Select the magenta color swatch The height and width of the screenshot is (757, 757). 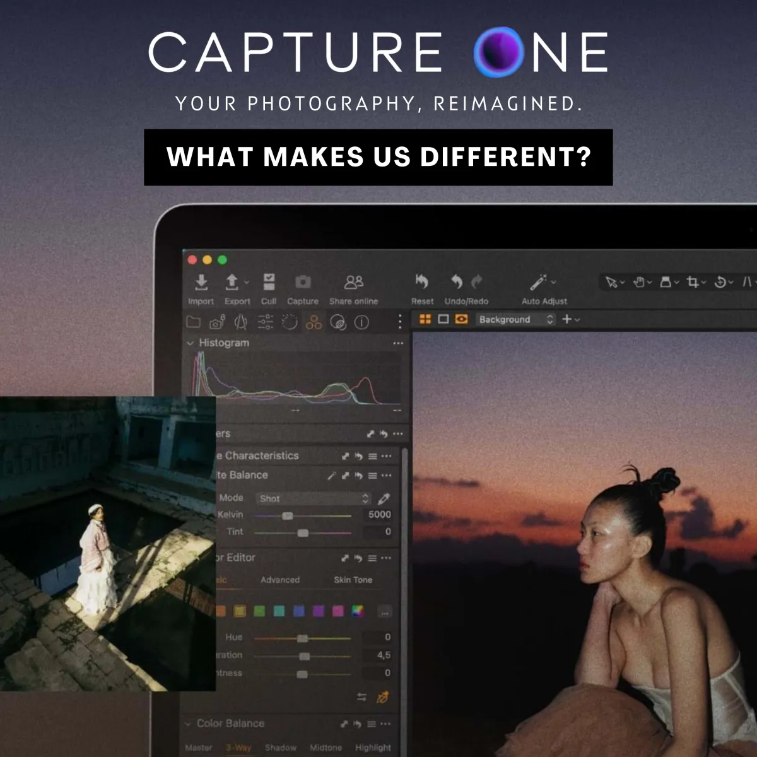tap(338, 611)
